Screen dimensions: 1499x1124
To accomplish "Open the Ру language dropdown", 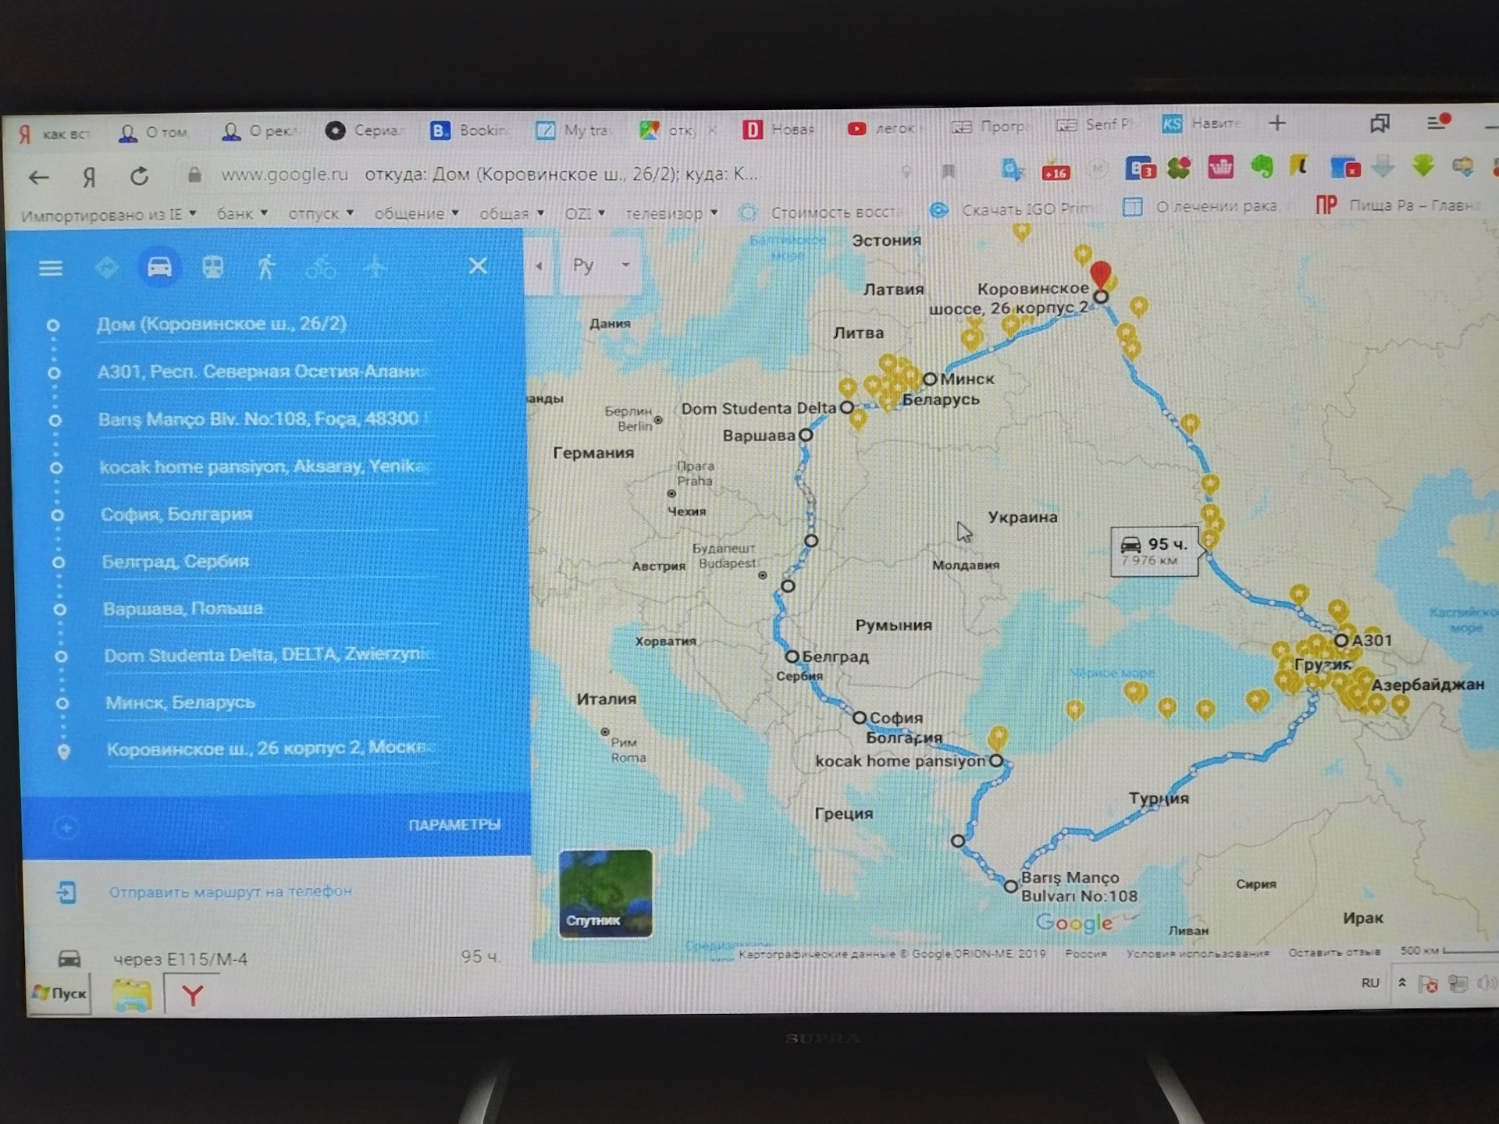I will 601,265.
